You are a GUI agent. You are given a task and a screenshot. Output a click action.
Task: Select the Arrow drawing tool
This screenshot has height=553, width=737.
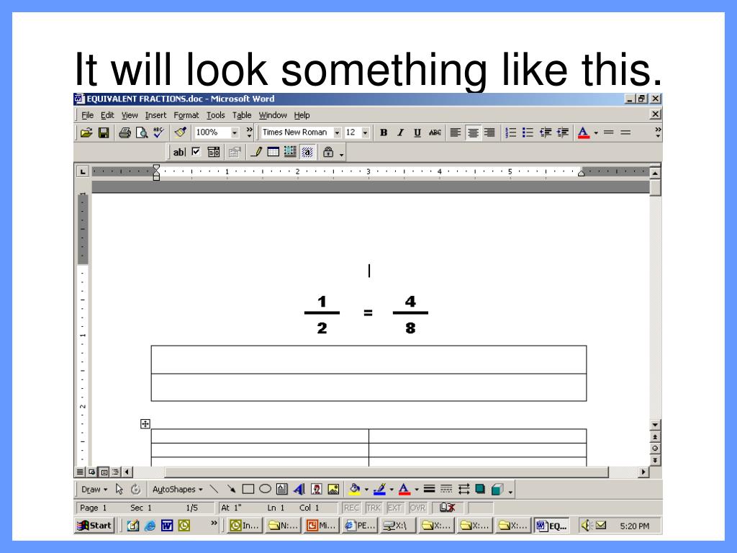point(231,489)
